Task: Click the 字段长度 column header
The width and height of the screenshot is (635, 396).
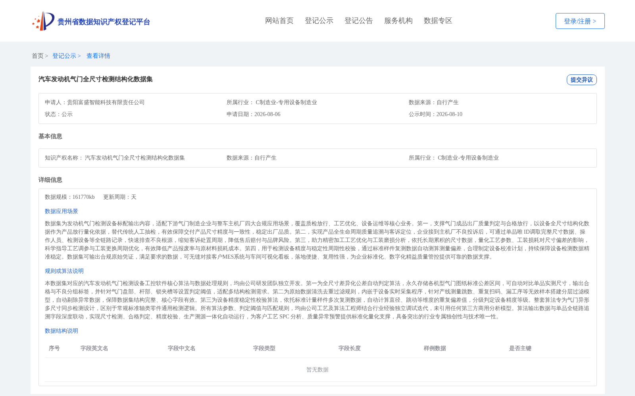Action: pyautogui.click(x=350, y=348)
